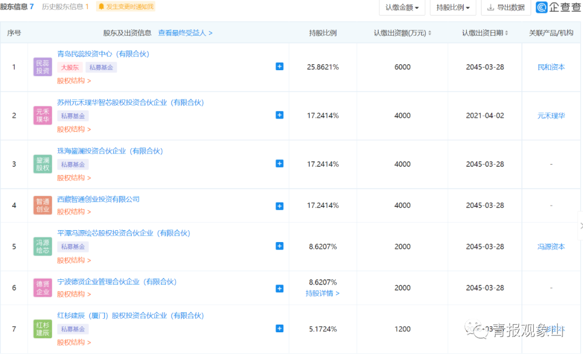The image size is (583, 356).
Task: Click the 企查查 logo icon
Action: [541, 7]
